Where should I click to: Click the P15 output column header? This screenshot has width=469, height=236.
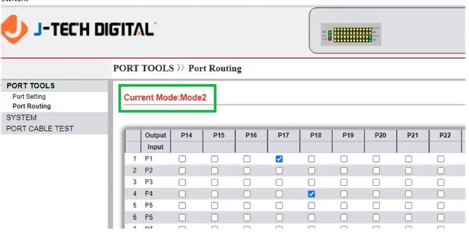pos(218,135)
